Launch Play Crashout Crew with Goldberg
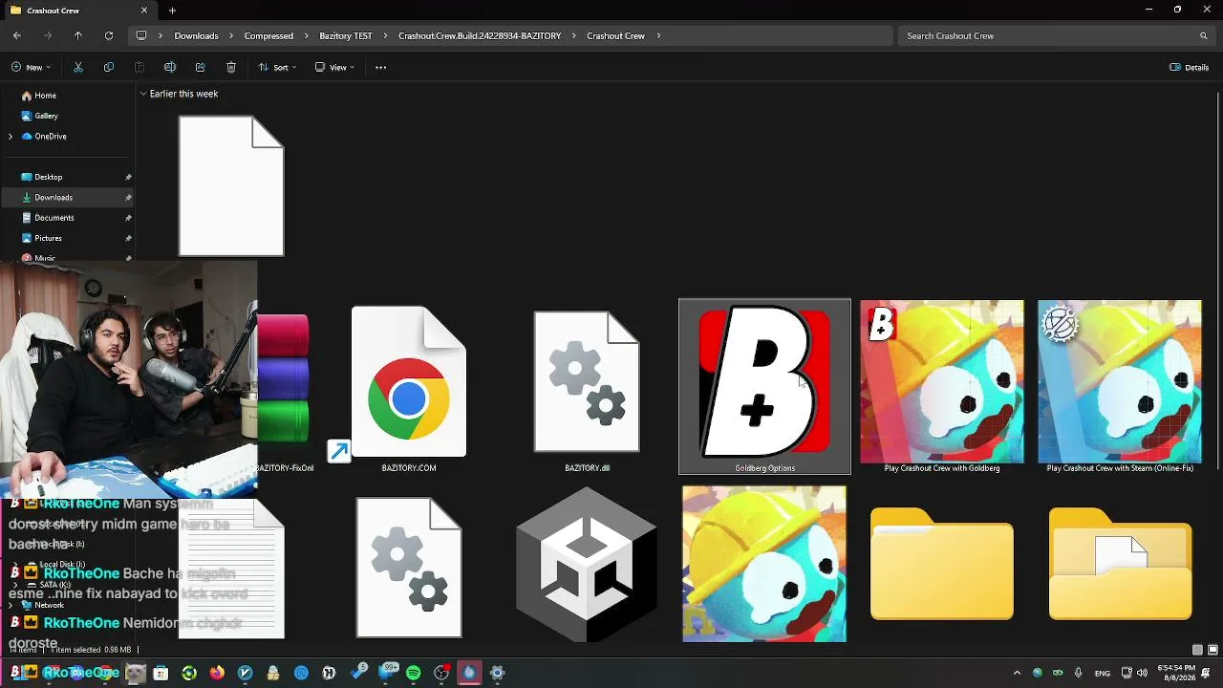The height and width of the screenshot is (688, 1223). [942, 386]
